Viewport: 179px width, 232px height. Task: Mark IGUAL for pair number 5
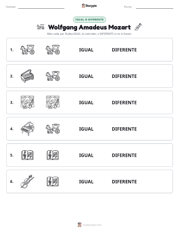86,155
